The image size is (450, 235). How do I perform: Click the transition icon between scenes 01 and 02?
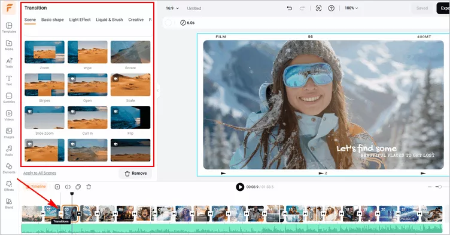tap(42, 214)
